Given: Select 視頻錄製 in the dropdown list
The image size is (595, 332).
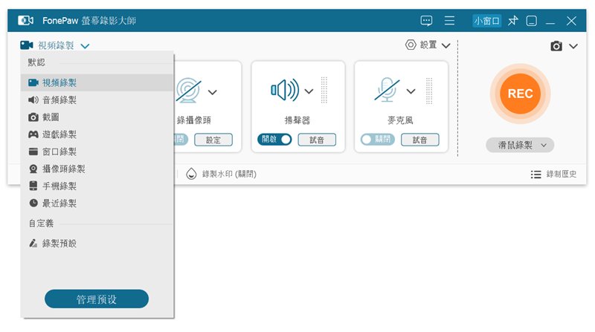Looking at the screenshot, I should click(x=97, y=82).
